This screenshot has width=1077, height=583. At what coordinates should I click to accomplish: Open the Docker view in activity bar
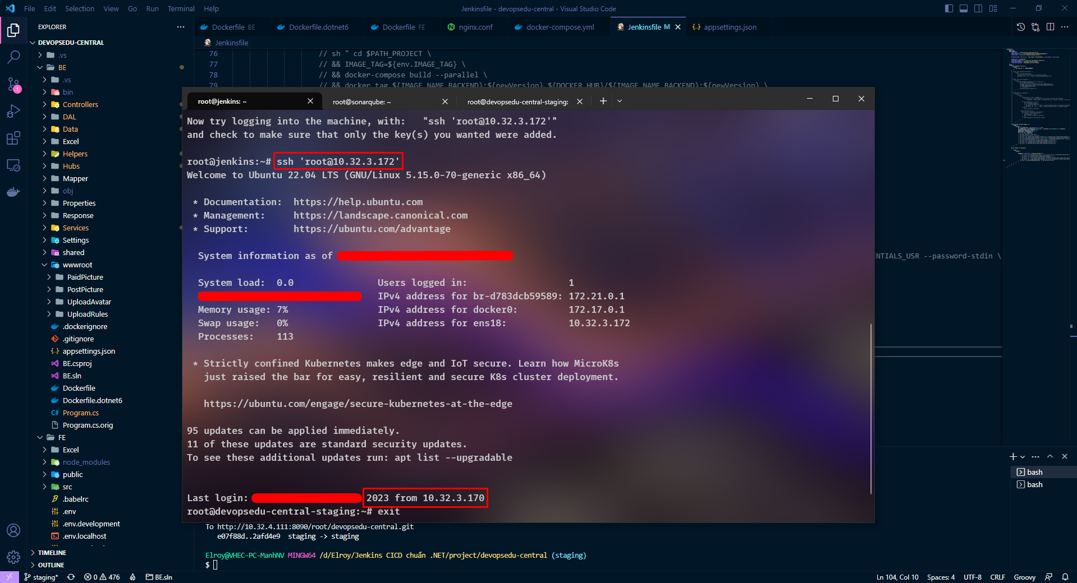point(13,192)
